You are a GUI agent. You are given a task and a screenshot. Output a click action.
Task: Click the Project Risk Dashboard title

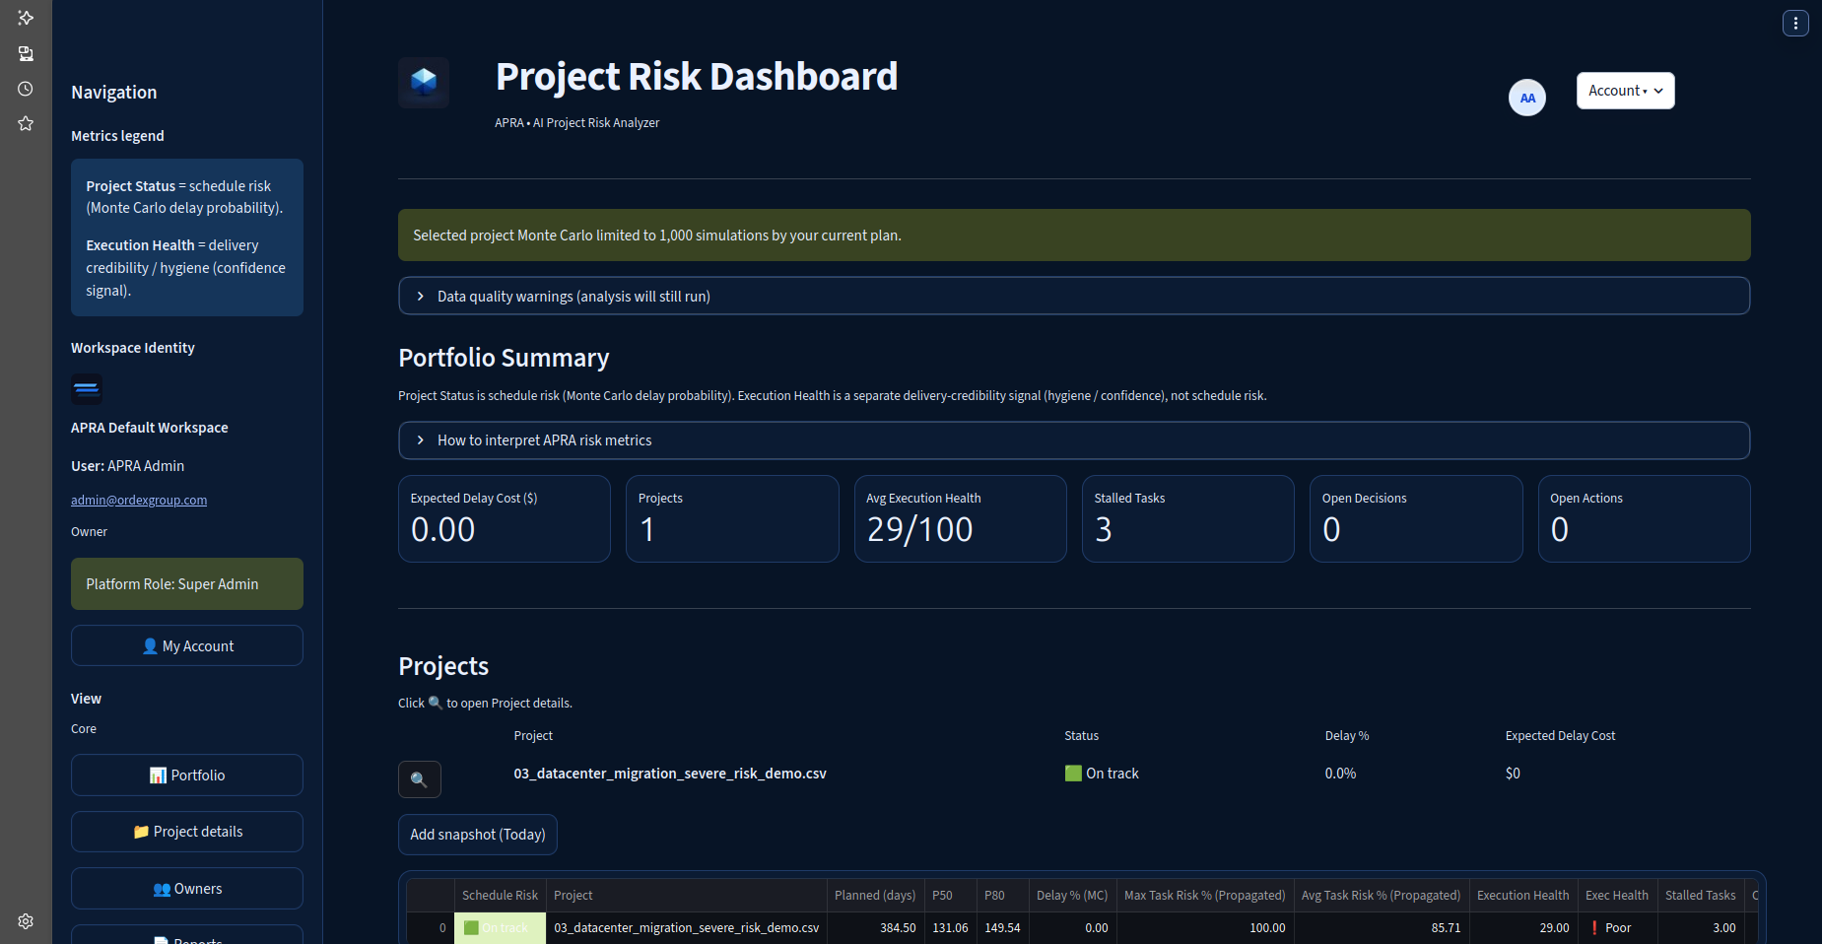point(697,77)
